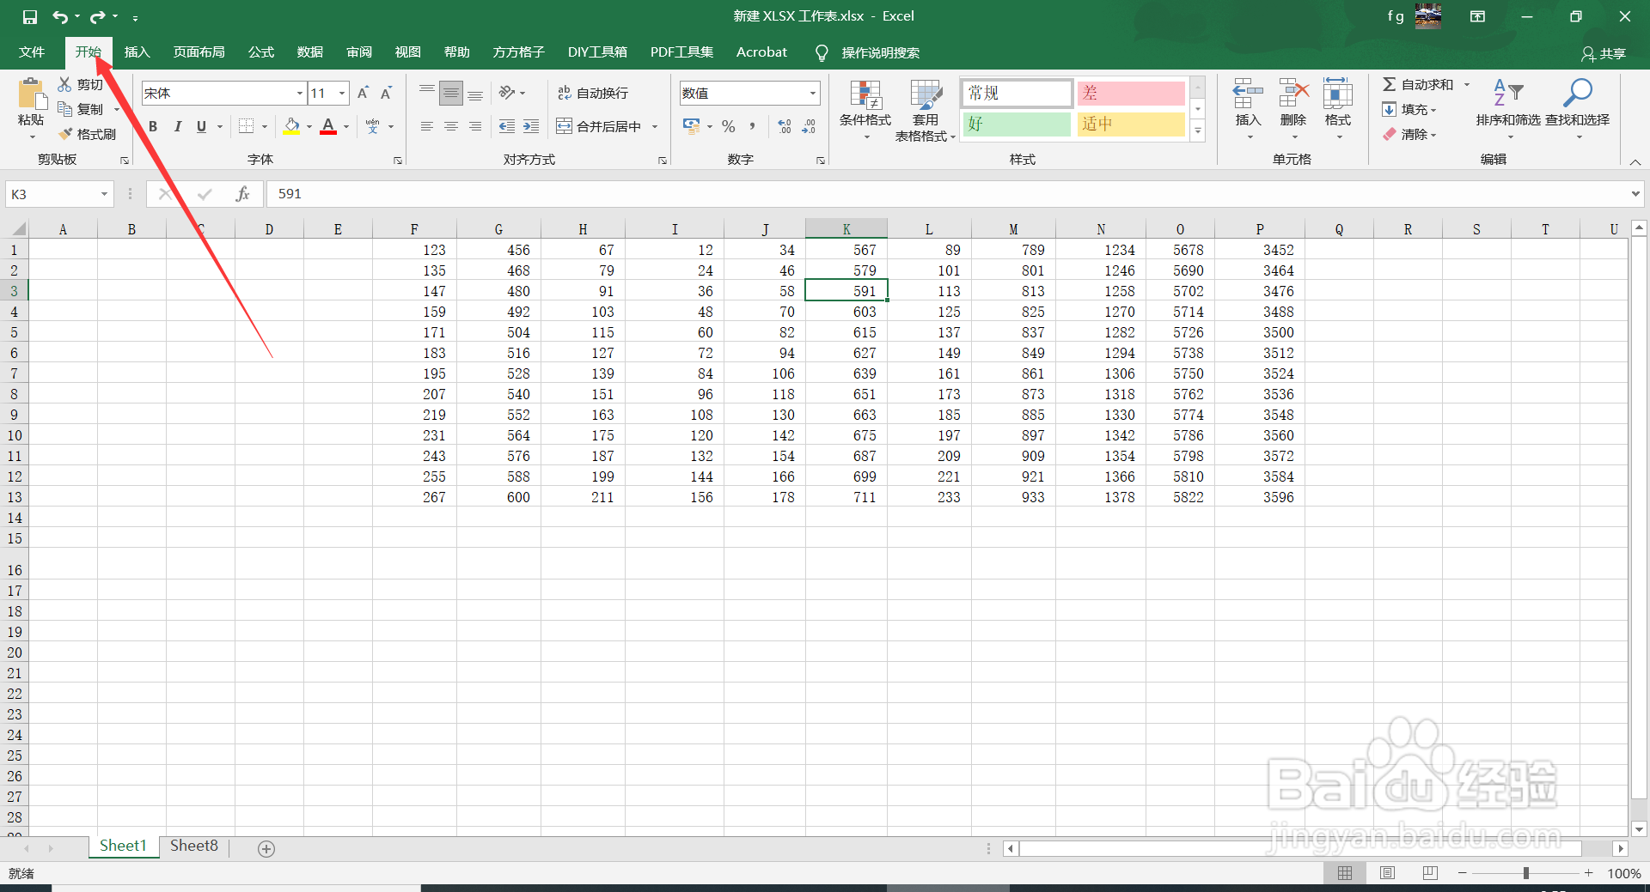Screen dimensions: 1650x892
Task: Click the Insert Cells icon
Action: click(1247, 103)
